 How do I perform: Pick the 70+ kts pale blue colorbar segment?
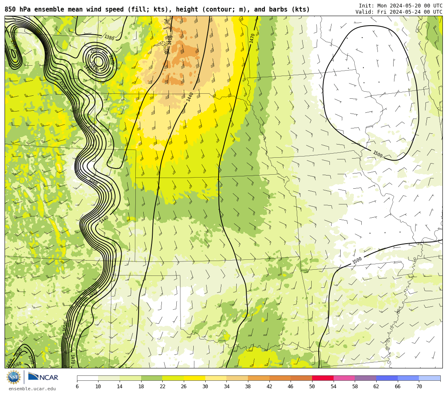click(x=430, y=378)
